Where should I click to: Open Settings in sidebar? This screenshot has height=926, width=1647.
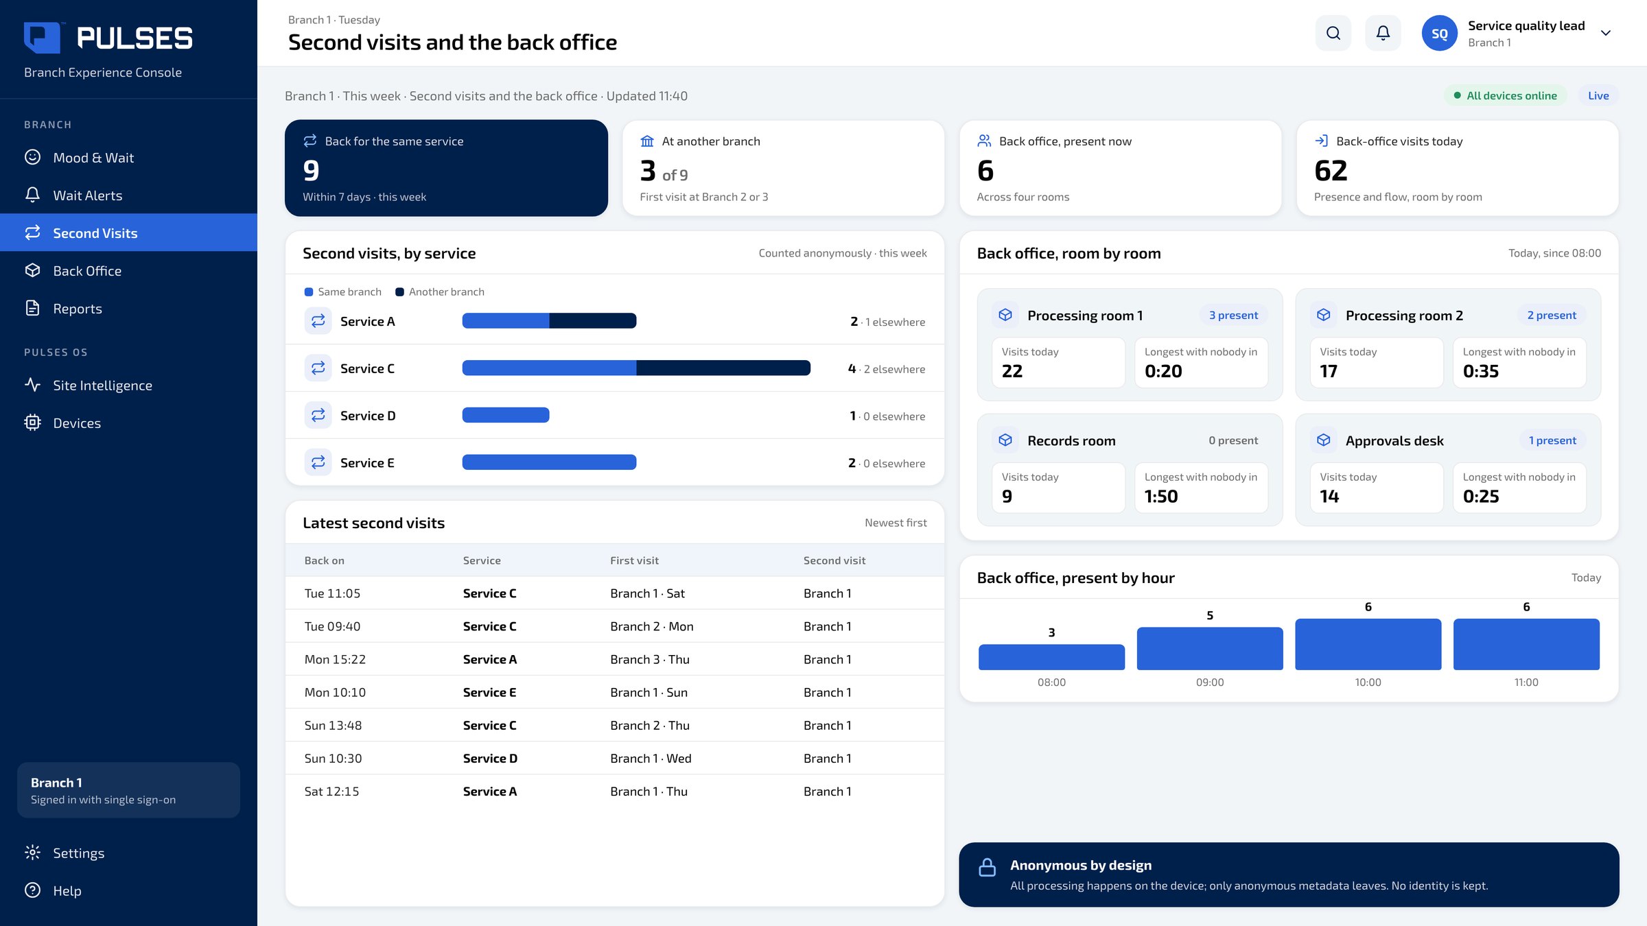[x=128, y=853]
